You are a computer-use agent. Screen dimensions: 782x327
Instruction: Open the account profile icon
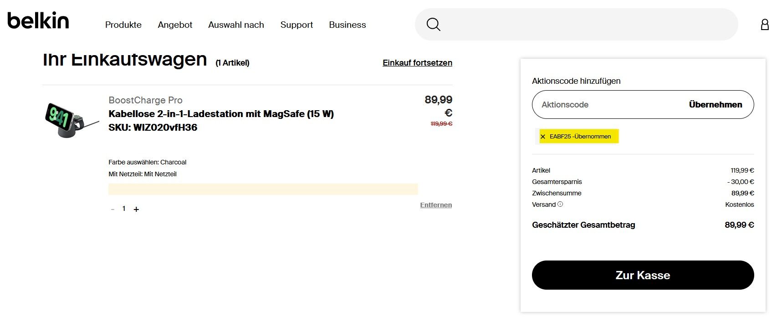[x=765, y=25]
